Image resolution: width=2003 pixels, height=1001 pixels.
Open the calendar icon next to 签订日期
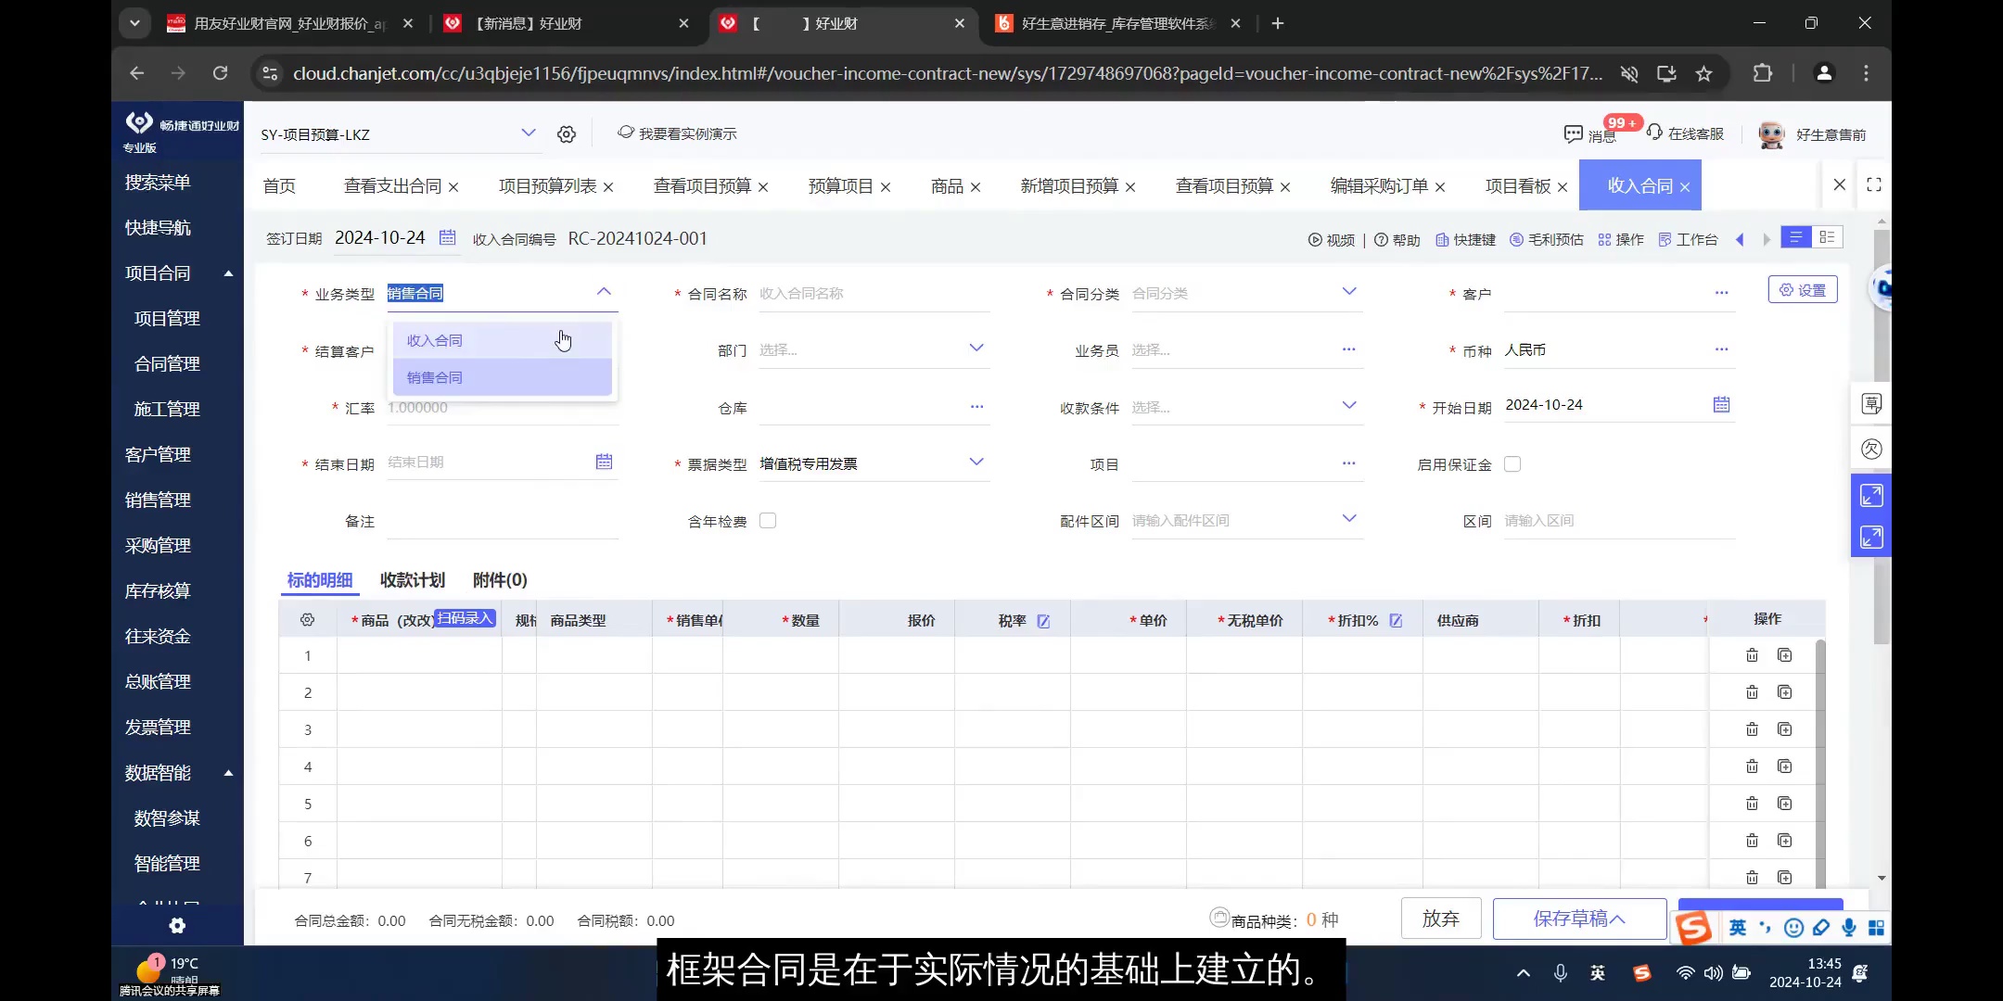[448, 237]
